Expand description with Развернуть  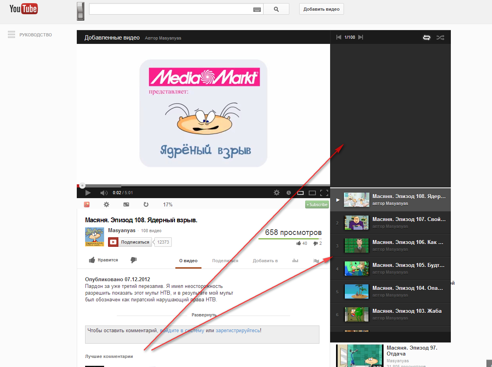tap(204, 315)
